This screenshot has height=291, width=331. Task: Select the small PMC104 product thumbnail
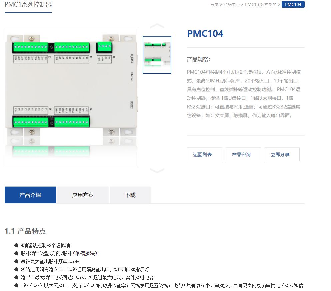(157, 55)
